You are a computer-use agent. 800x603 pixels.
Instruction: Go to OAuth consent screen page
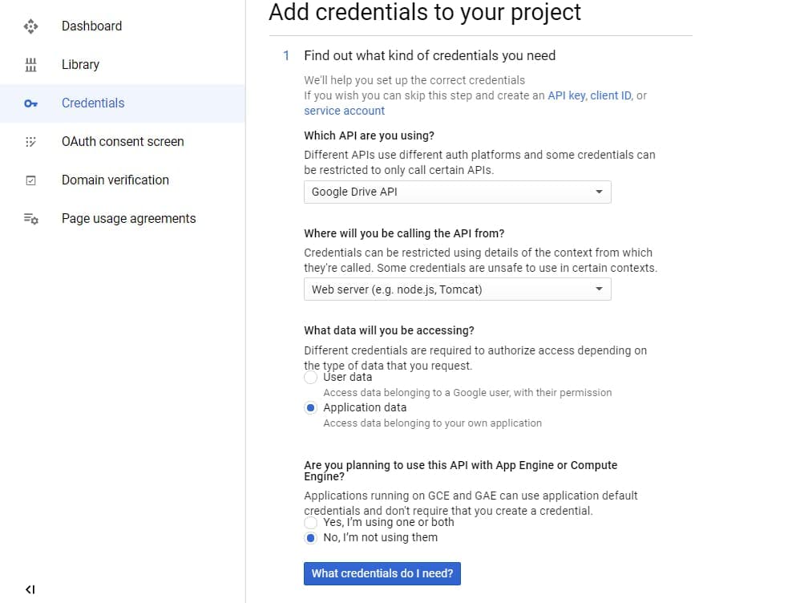click(x=123, y=142)
